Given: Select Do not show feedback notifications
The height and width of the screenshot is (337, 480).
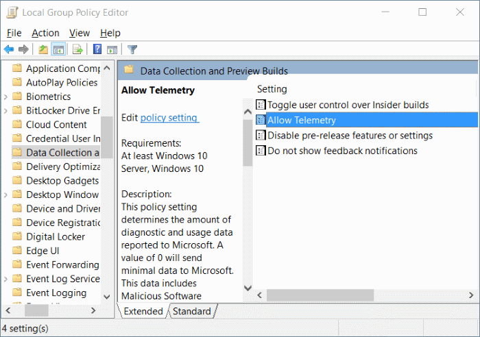Looking at the screenshot, I should click(342, 151).
